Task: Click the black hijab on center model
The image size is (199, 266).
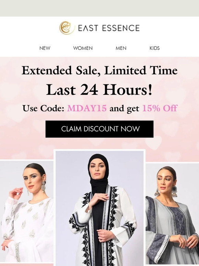Action: click(x=98, y=171)
